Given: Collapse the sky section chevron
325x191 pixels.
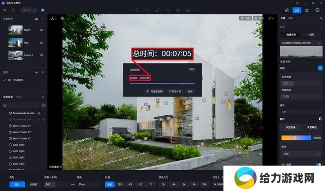Looking at the screenshot, I should click(x=321, y=27).
